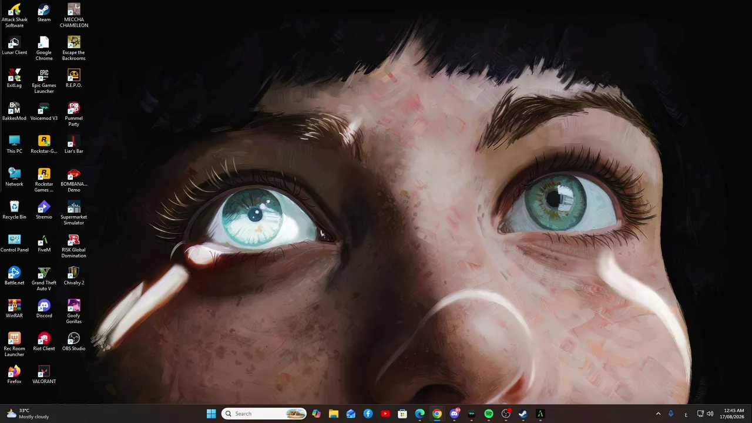The width and height of the screenshot is (752, 423).
Task: Select the Attack Shark Software desktop shortcut
Action: pyautogui.click(x=14, y=15)
